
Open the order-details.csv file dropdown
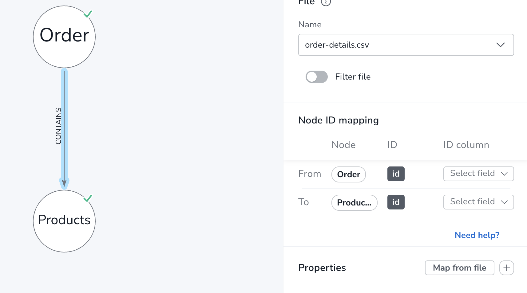pyautogui.click(x=406, y=45)
